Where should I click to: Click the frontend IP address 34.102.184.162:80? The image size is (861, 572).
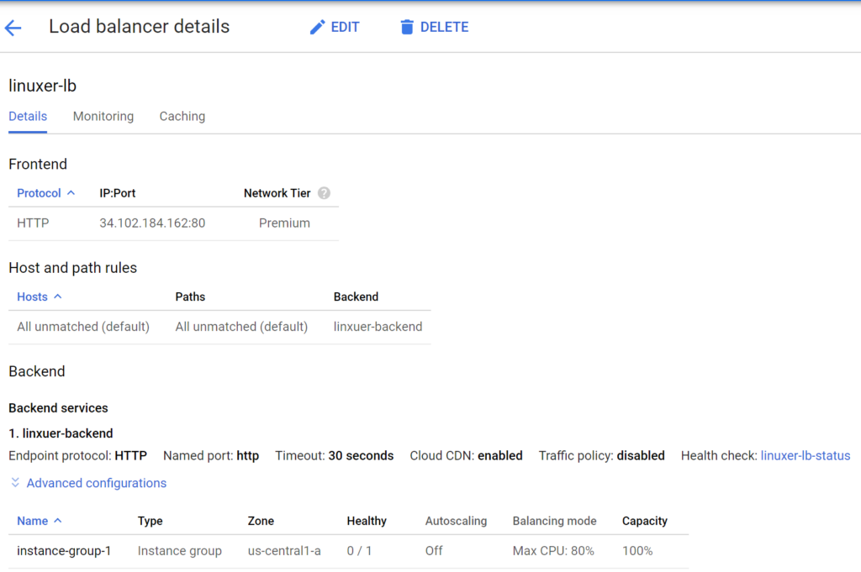point(152,223)
